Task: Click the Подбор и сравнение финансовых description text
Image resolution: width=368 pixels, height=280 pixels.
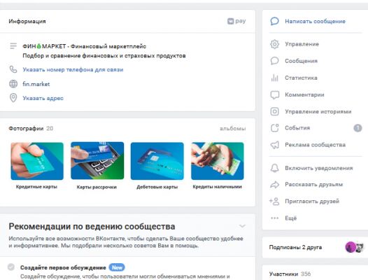Action: coord(104,56)
